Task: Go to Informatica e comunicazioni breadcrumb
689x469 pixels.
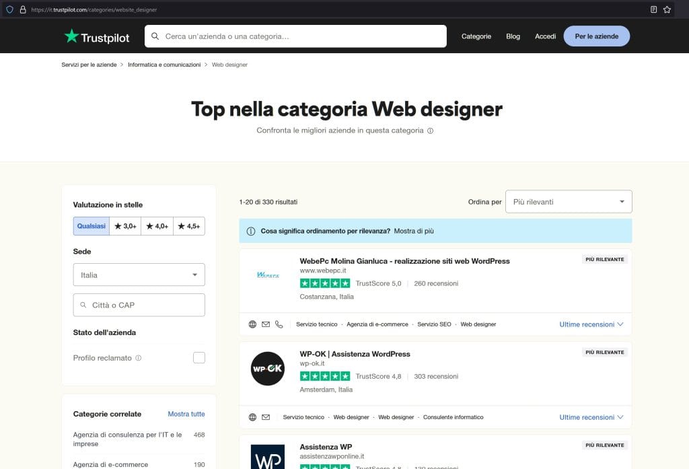Action: click(x=164, y=65)
